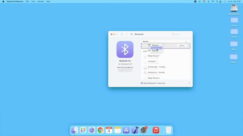Go forward with the right chevron
The width and height of the screenshot is (243, 136).
126,34
